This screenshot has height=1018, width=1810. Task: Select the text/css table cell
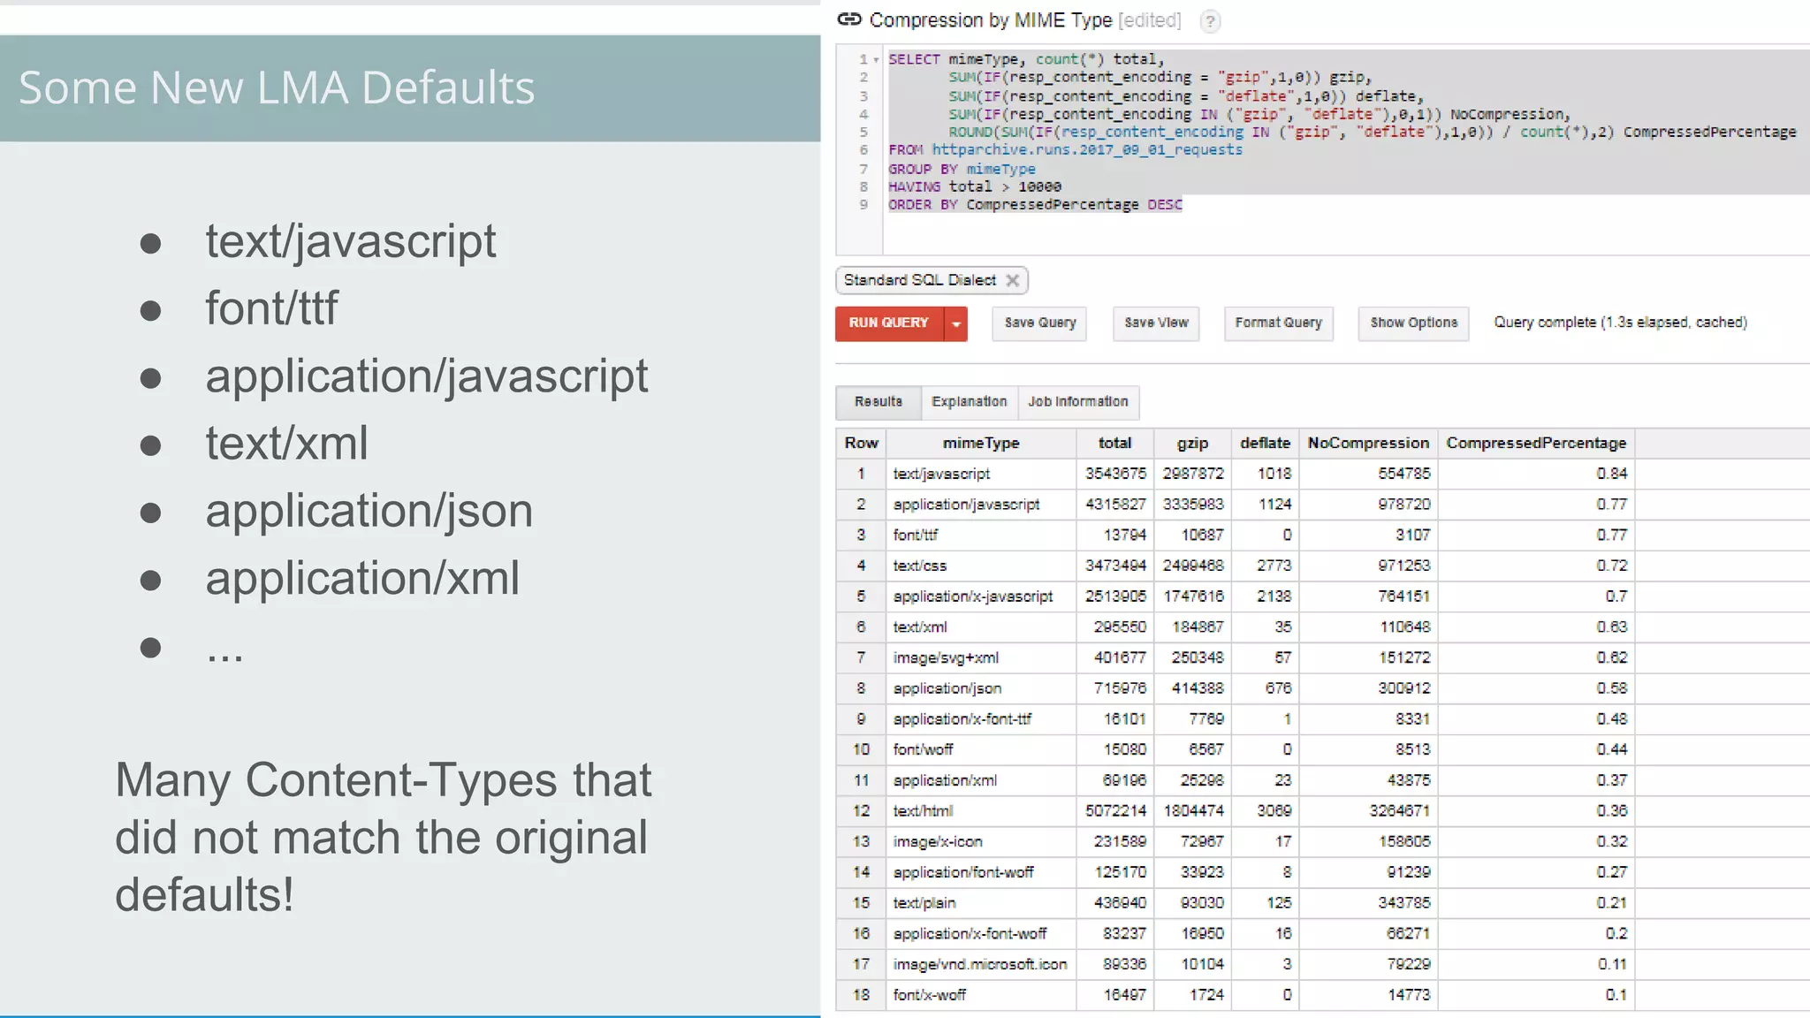(981, 566)
